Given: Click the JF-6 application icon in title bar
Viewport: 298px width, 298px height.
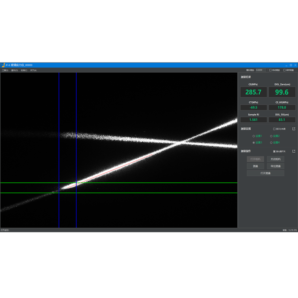Looking at the screenshot, I should 3,65.
